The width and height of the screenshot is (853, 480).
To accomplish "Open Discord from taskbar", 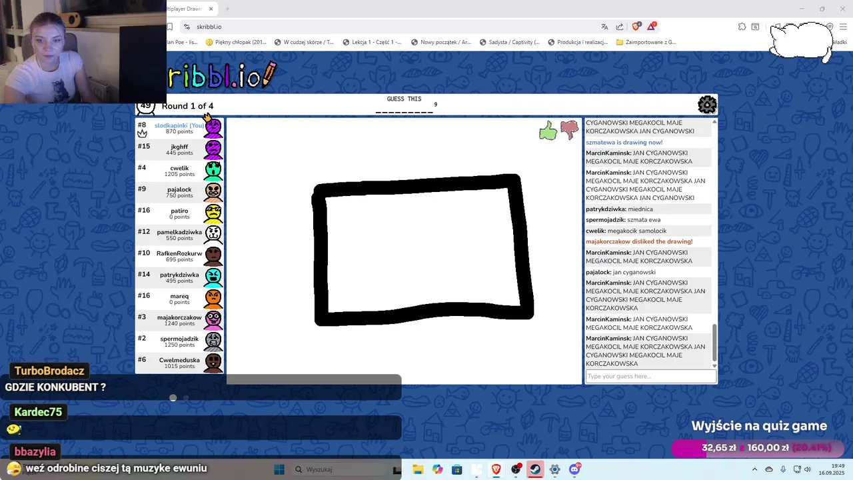I will coord(574,469).
